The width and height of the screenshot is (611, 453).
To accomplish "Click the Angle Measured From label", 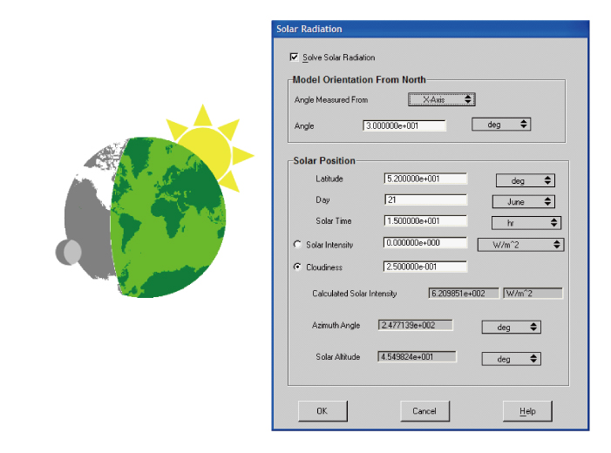I will (x=331, y=99).
